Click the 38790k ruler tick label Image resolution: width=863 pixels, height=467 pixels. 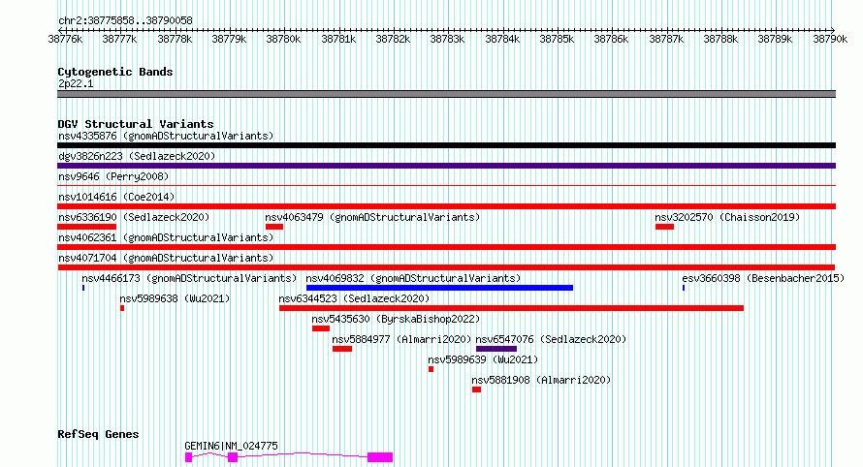pyautogui.click(x=830, y=39)
